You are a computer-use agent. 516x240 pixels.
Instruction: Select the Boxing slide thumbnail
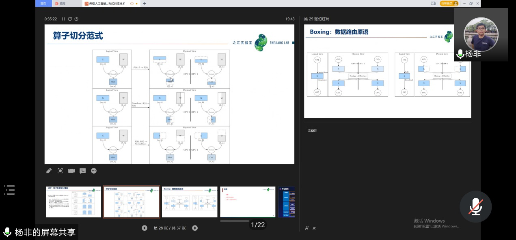pos(190,202)
